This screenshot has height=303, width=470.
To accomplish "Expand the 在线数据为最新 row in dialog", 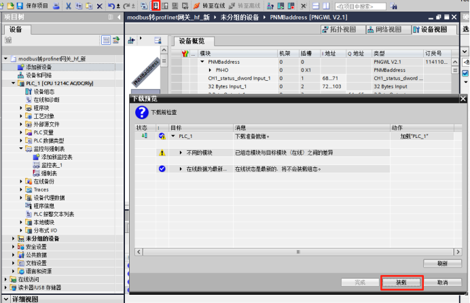I will click(181, 169).
